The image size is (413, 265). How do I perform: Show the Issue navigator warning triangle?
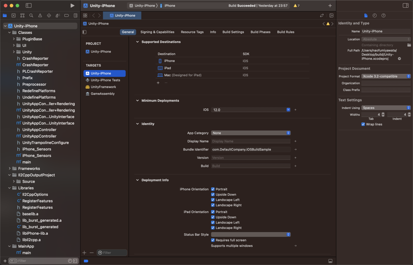click(x=39, y=15)
